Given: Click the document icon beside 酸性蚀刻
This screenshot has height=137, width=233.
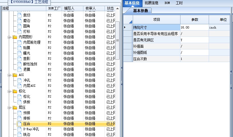Looking at the screenshot, I should pos(19,64).
